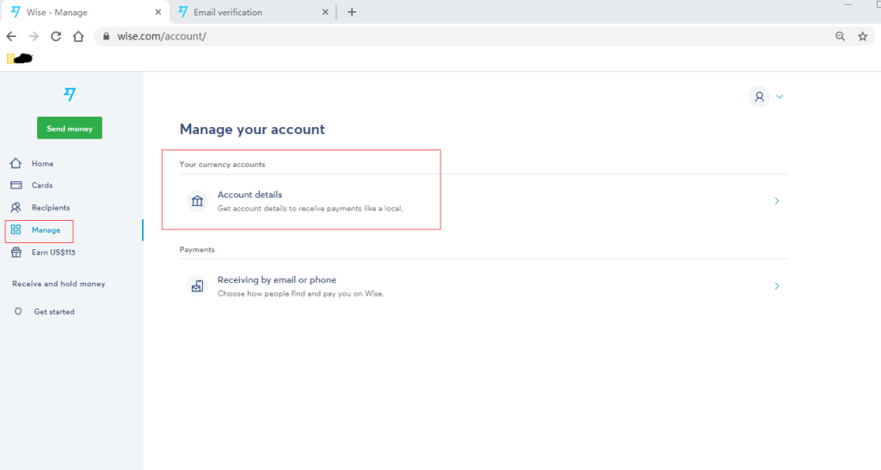
Task: Click the Receive and hold money label
Action: coord(59,284)
